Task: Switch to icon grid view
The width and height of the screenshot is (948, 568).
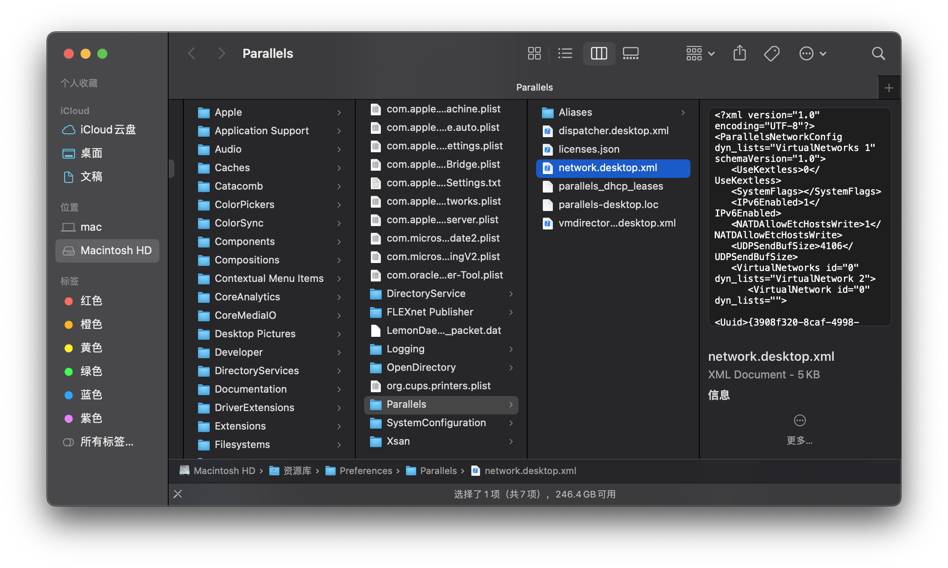Action: (x=534, y=53)
